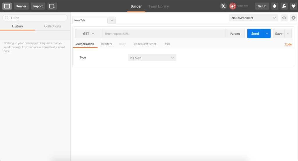
Task: Add a new request tab with plus
Action: [112, 20]
